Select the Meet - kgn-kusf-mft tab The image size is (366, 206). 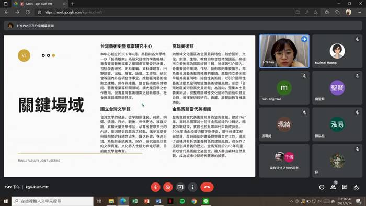39,4
